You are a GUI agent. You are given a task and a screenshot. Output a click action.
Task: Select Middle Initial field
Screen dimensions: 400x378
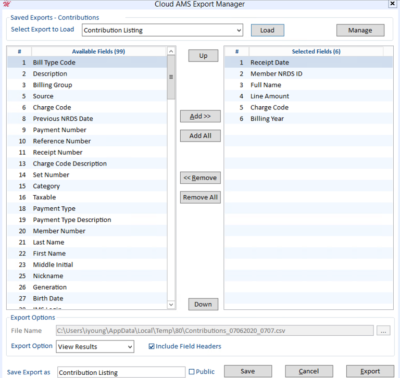87,264
